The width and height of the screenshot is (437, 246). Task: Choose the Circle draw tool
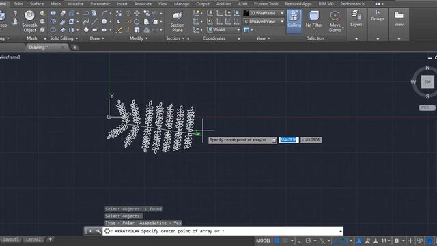click(104, 21)
